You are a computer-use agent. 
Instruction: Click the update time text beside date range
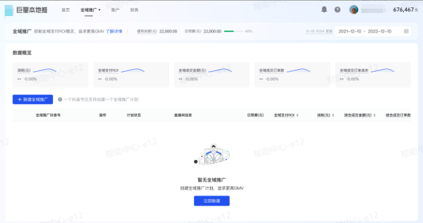click(319, 32)
